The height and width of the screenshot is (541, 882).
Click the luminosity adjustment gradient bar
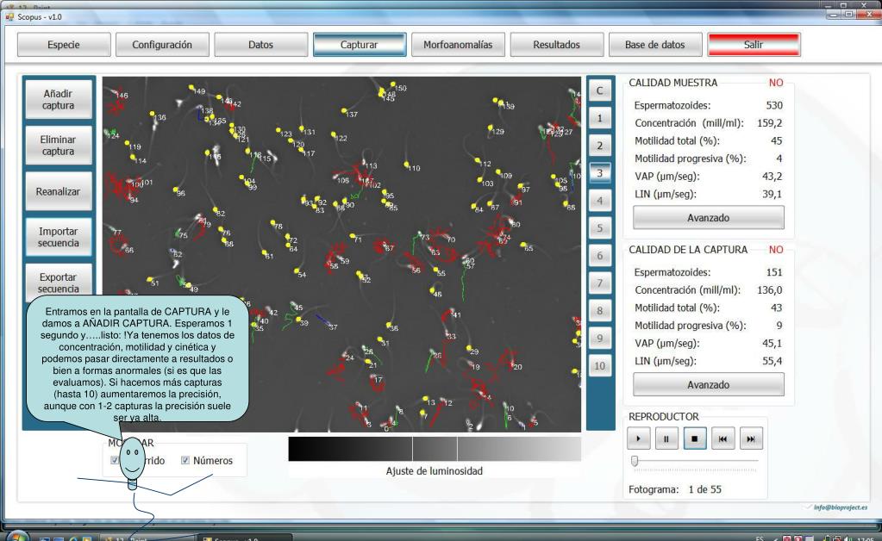[435, 449]
